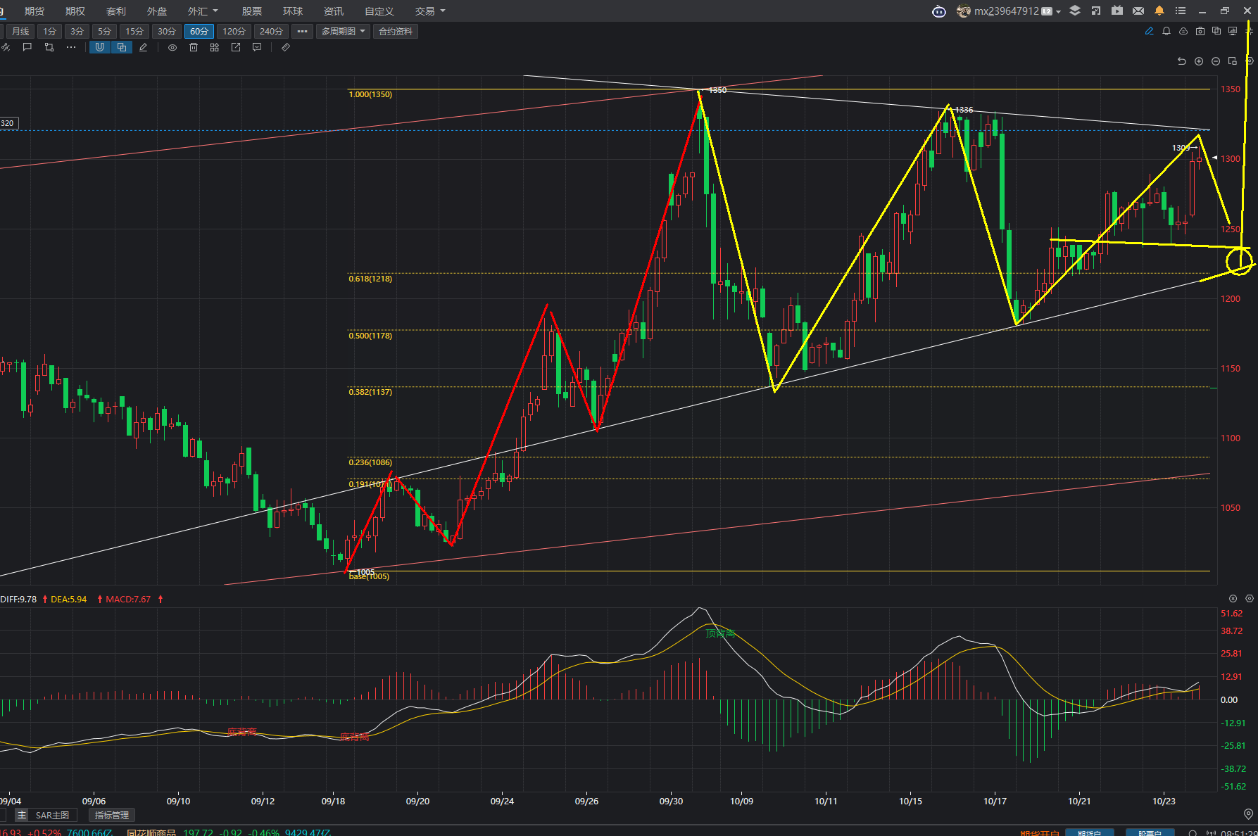The image size is (1258, 836).
Task: Switch chart to 30分 period
Action: [167, 31]
